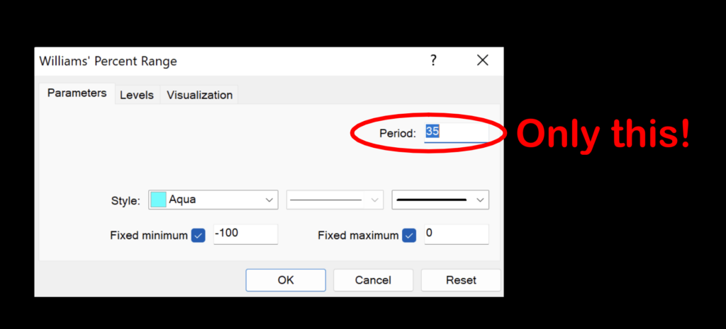Switch to the Visualization tab
726x329 pixels.
[199, 95]
